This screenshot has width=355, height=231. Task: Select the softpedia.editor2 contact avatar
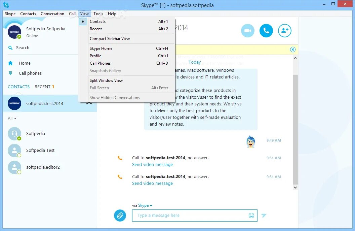point(14,167)
